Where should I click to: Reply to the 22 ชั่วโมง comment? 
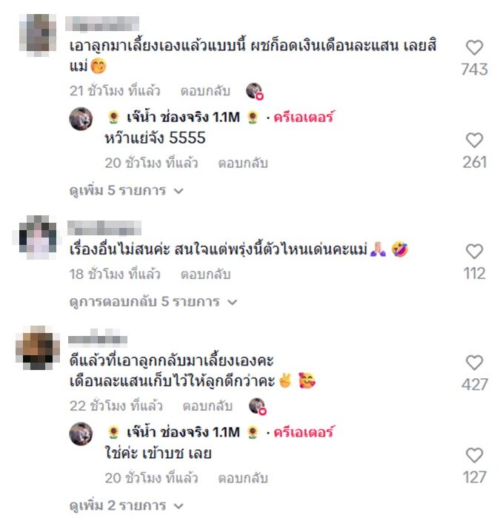(x=207, y=406)
